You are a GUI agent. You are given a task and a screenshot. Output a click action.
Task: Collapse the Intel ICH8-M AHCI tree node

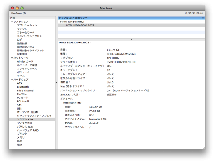tap(60, 22)
